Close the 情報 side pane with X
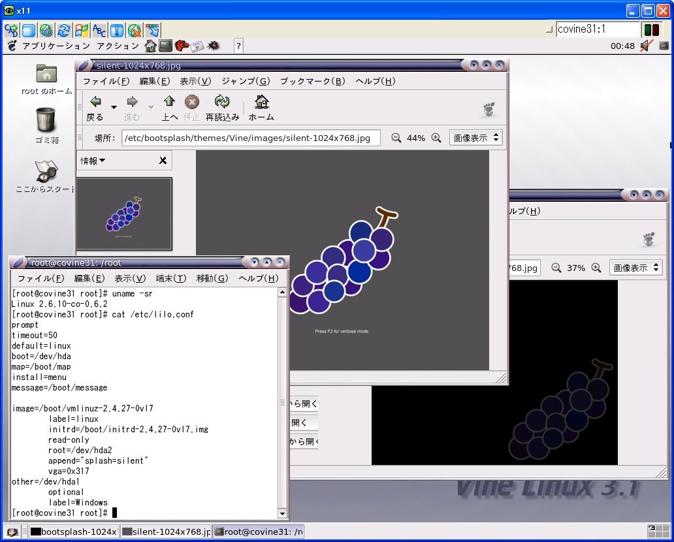Viewport: 674px width, 542px height. pyautogui.click(x=163, y=161)
